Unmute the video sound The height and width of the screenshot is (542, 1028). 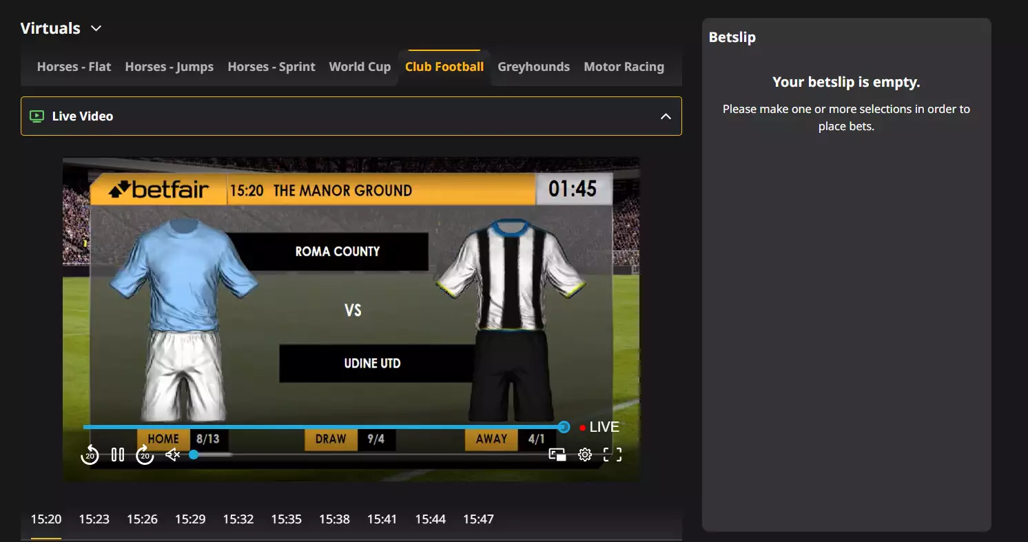tap(172, 455)
